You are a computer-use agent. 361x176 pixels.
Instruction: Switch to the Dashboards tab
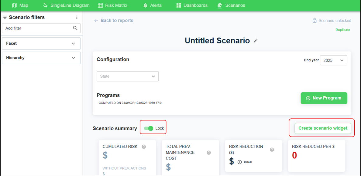pyautogui.click(x=192, y=5)
